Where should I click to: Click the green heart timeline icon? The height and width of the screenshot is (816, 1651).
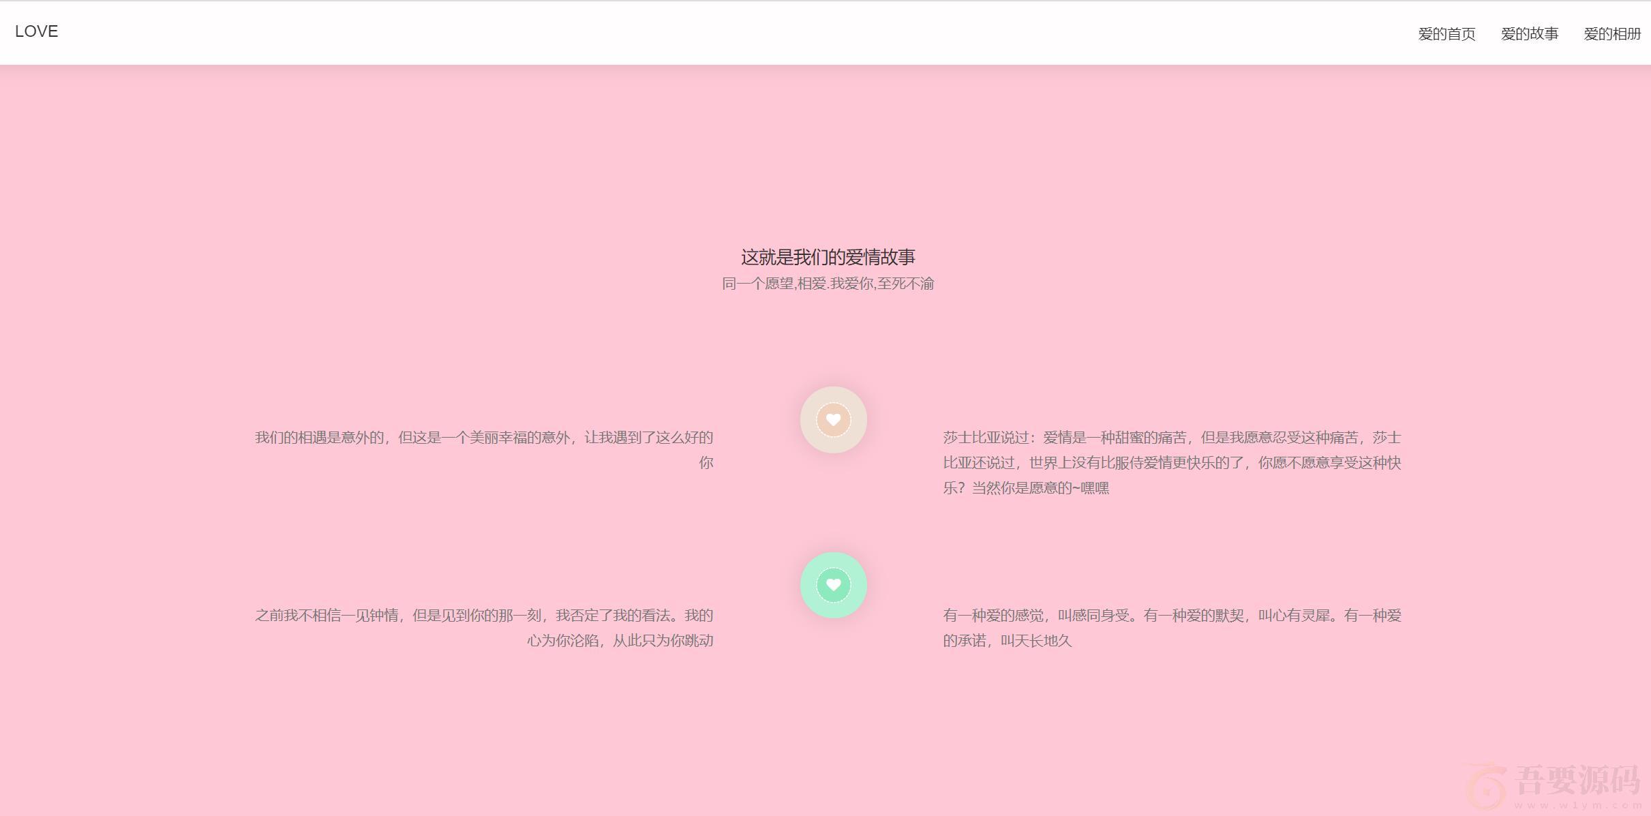tap(833, 585)
